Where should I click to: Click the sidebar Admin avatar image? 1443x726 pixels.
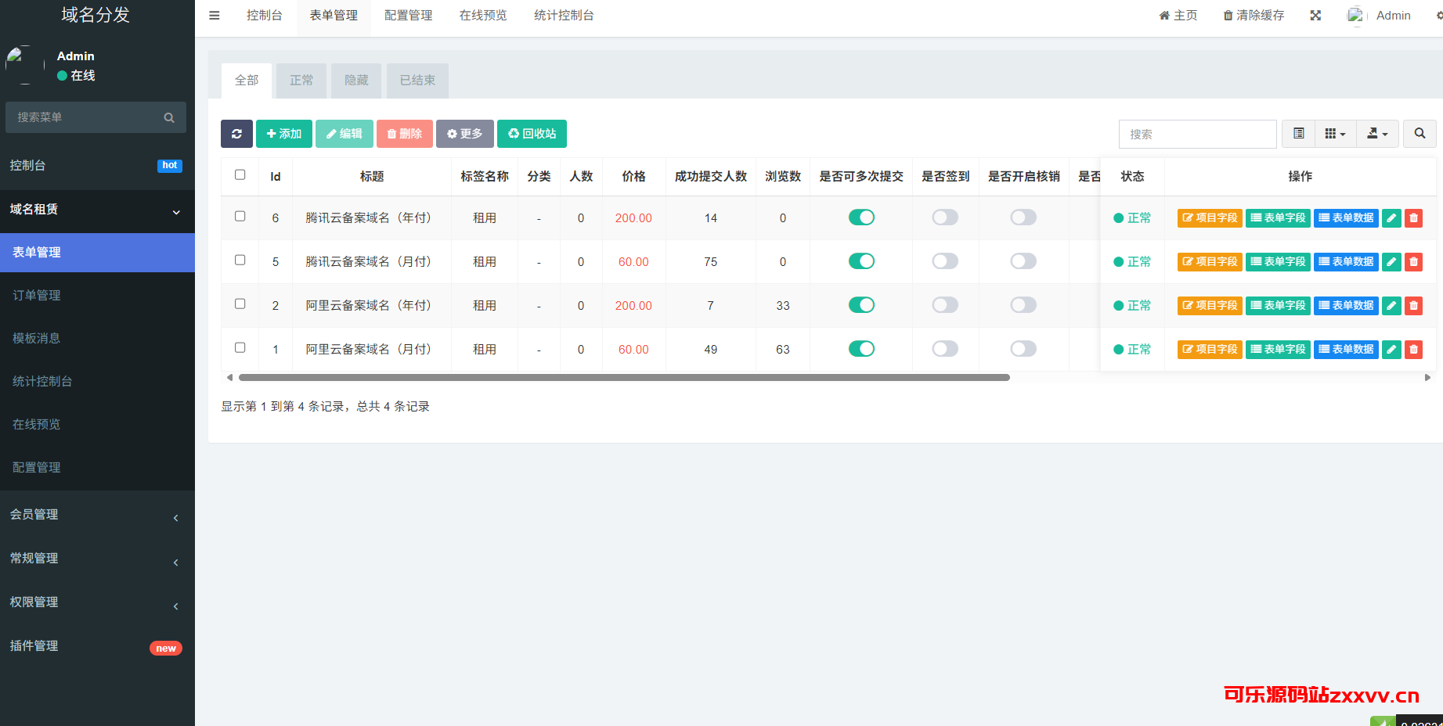[25, 65]
